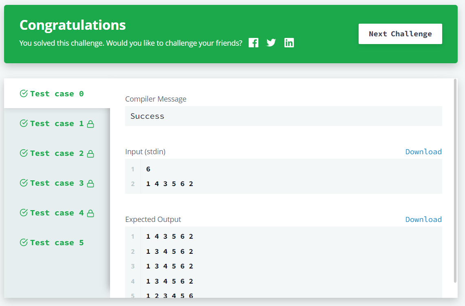Click the Compiler Message label
This screenshot has width=465, height=306.
coord(156,99)
